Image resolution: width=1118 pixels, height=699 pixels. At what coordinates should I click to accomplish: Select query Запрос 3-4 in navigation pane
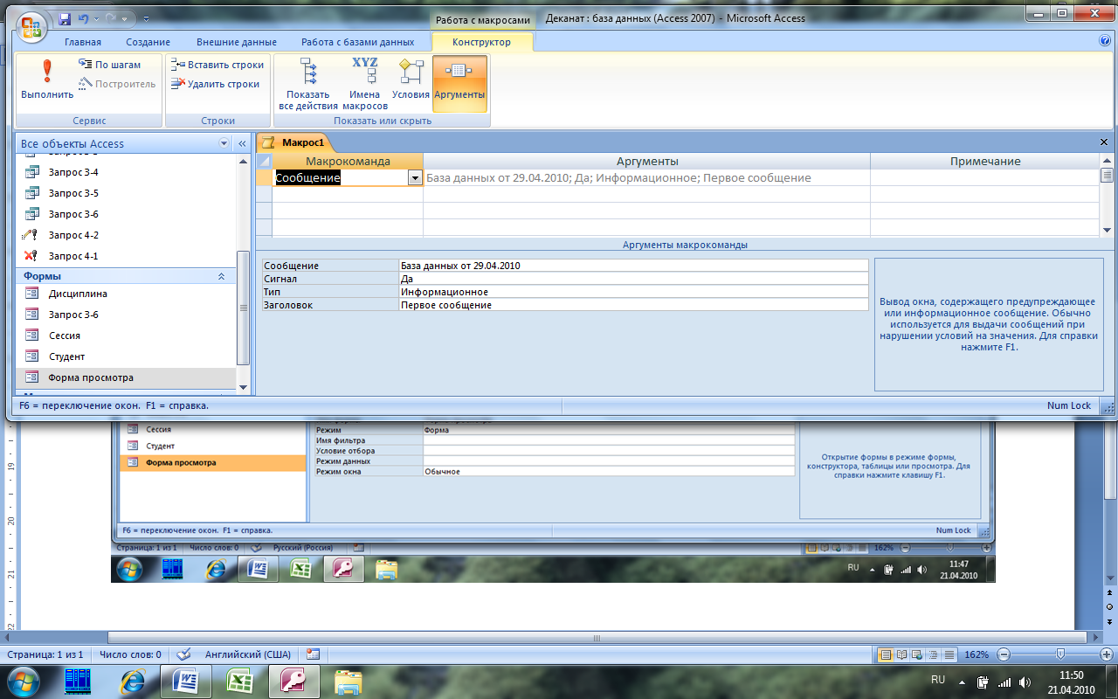coord(127,172)
